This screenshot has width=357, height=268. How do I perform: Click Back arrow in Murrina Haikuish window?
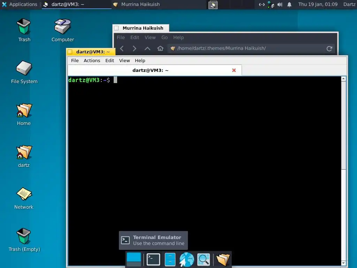[x=122, y=48]
